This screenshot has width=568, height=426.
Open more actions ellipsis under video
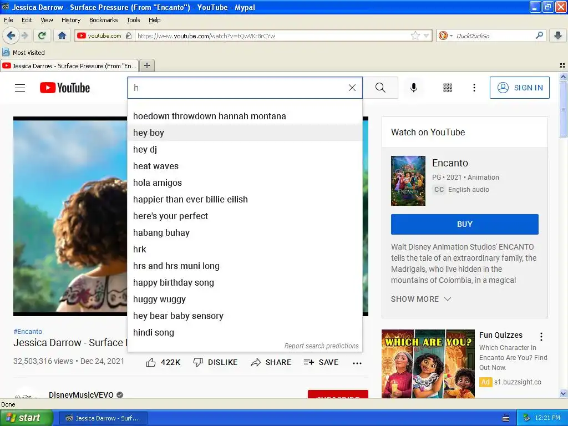357,363
